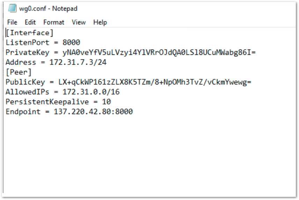Open the Help menu
Image resolution: width=299 pixels, height=200 pixels.
(100, 22)
